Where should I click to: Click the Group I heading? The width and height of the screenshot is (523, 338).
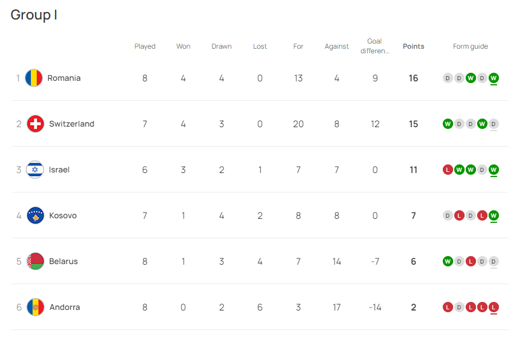[34, 15]
